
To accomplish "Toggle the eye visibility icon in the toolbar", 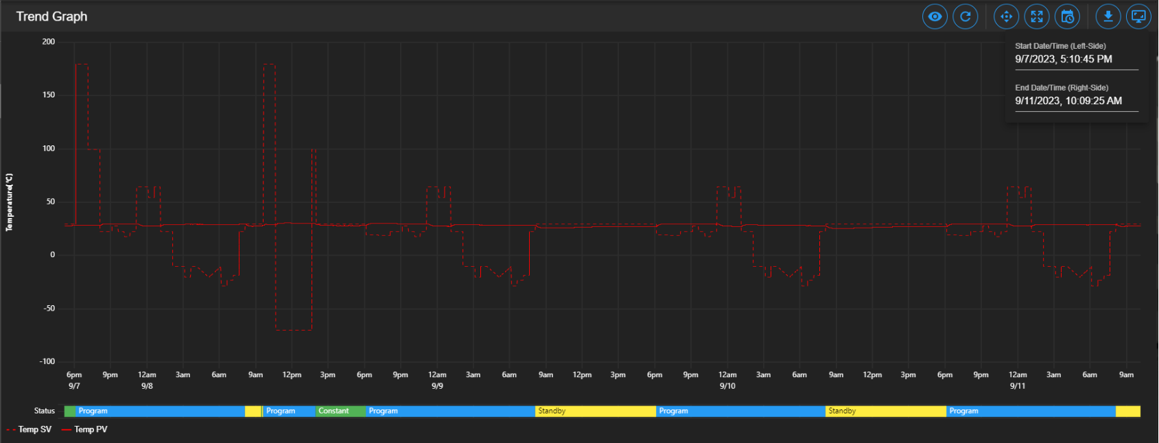I will tap(935, 16).
